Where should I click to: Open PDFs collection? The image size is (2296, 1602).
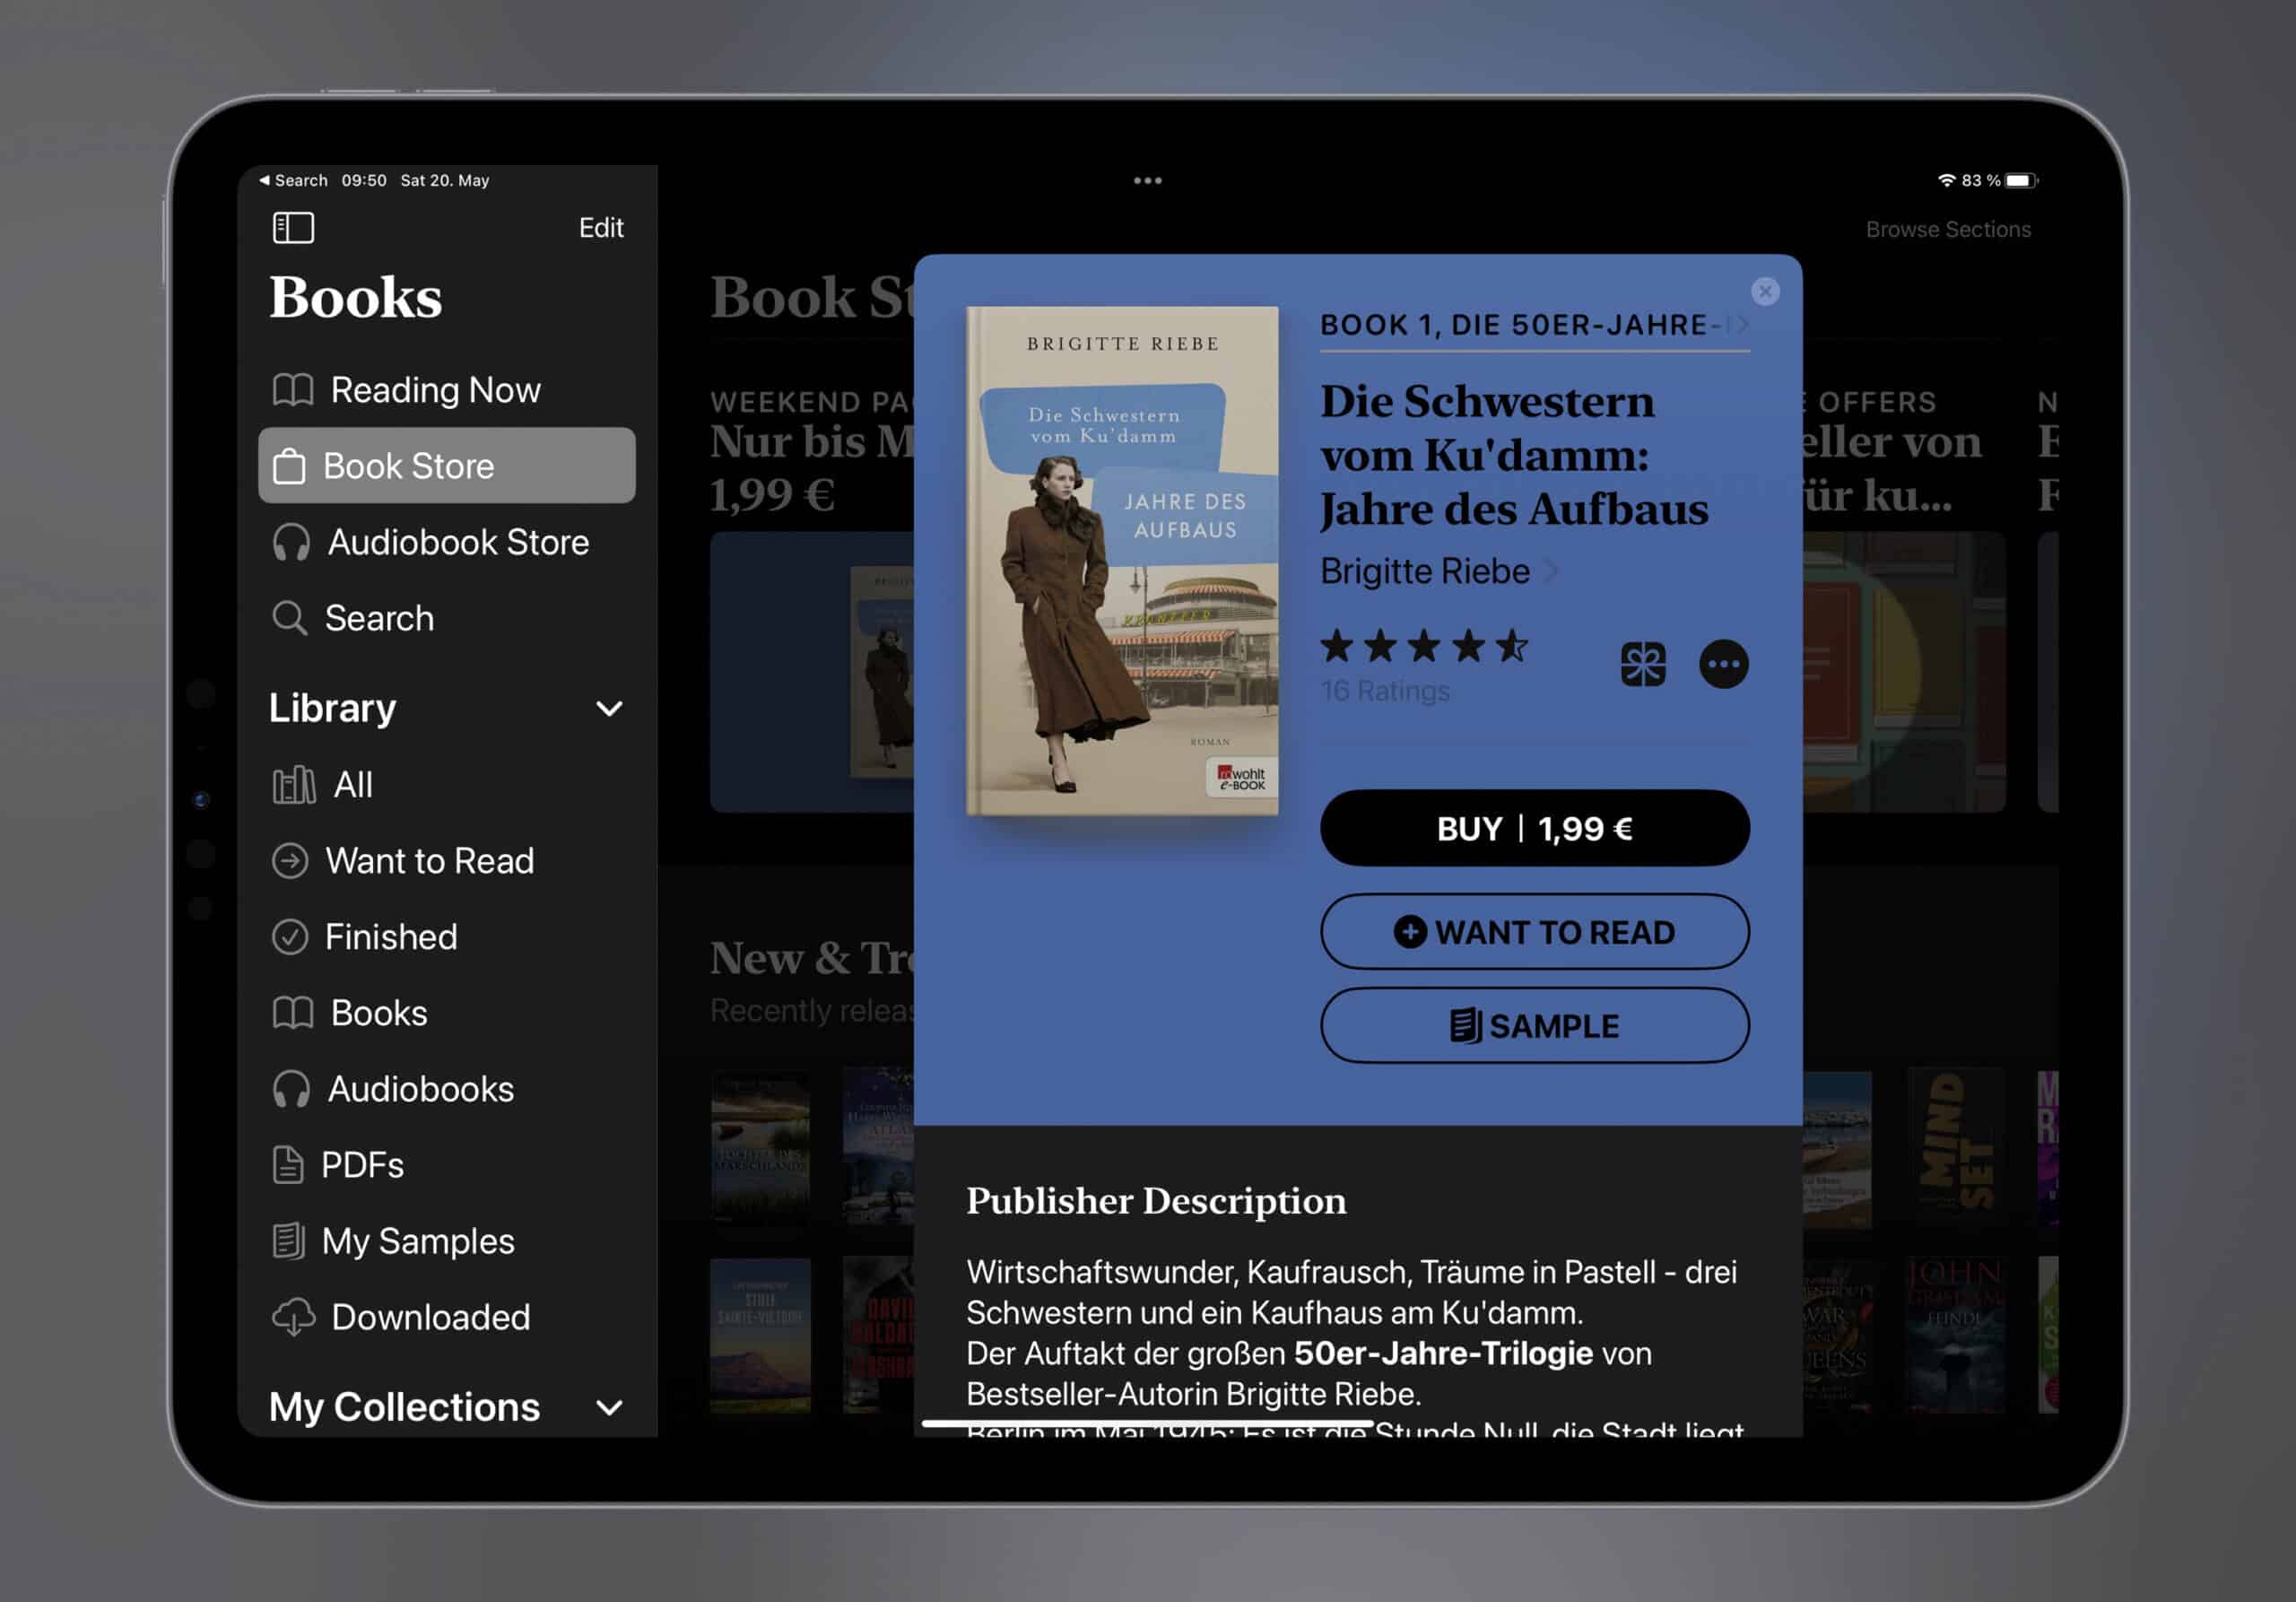[x=446, y=1165]
